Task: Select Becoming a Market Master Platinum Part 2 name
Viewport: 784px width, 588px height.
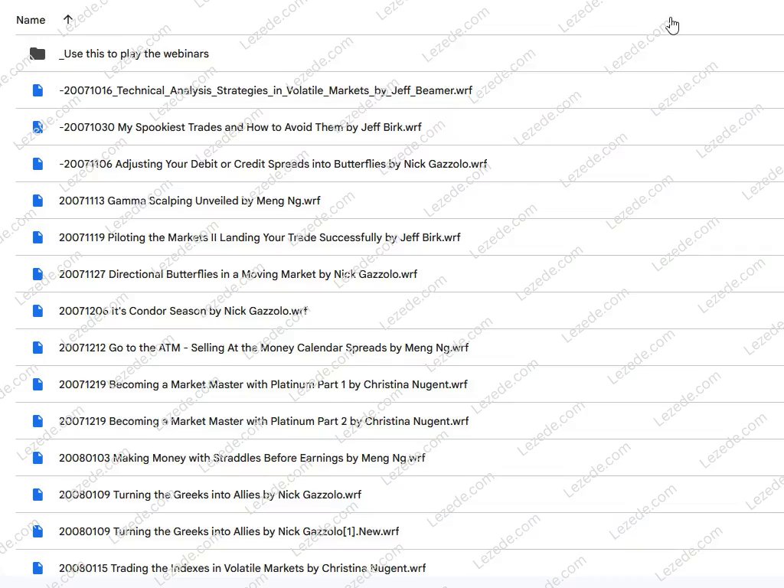Action: 263,421
